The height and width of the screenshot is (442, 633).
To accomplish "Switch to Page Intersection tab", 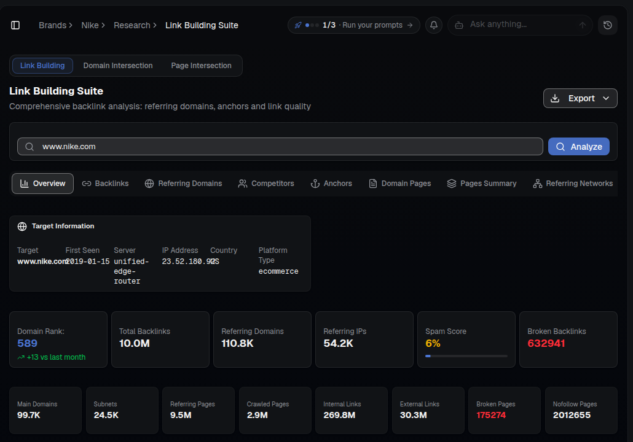I will tap(201, 66).
